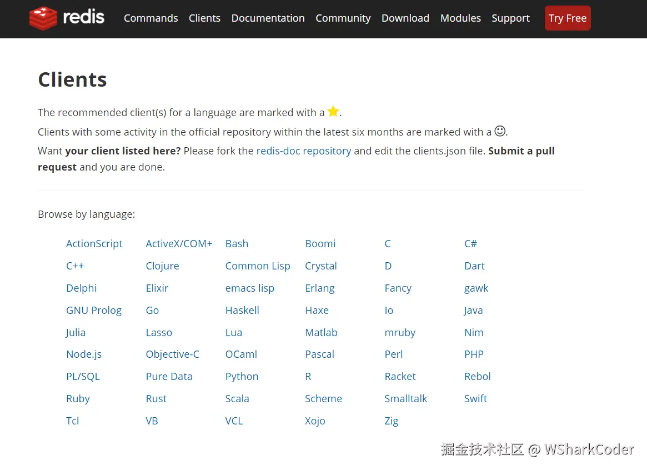Jump to Io clients
The width and height of the screenshot is (647, 470).
[389, 311]
